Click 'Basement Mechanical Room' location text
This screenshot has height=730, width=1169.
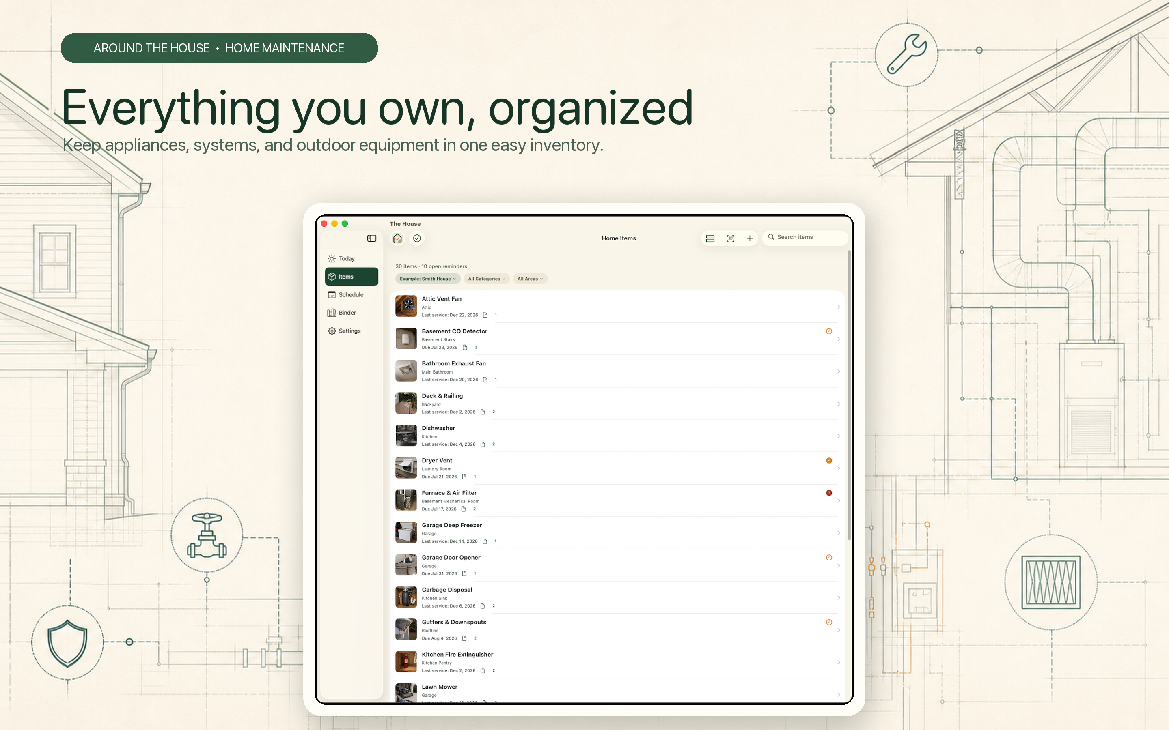click(450, 501)
